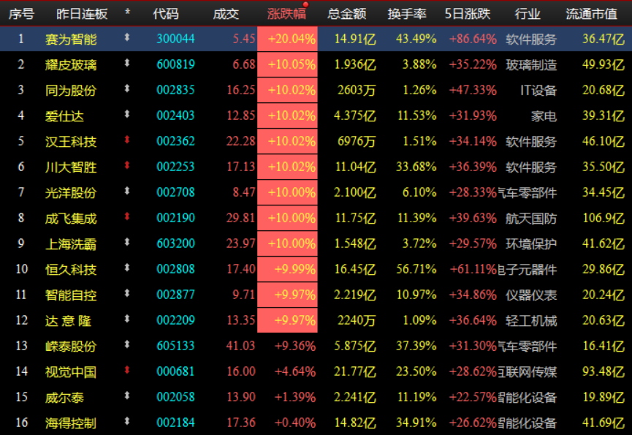Click the marker arrow icon in 达意隆 row
632x435 pixels.
point(127,319)
